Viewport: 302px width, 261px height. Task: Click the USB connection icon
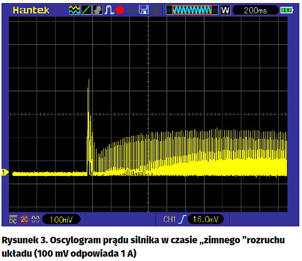[x=133, y=10]
